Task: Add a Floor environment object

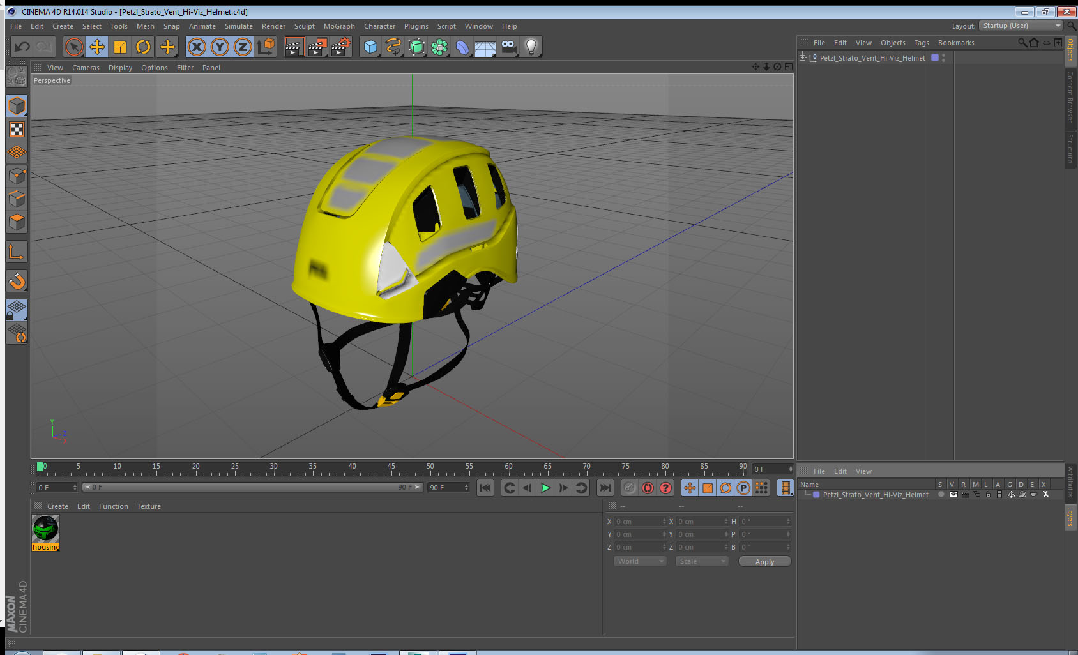Action: pos(485,47)
